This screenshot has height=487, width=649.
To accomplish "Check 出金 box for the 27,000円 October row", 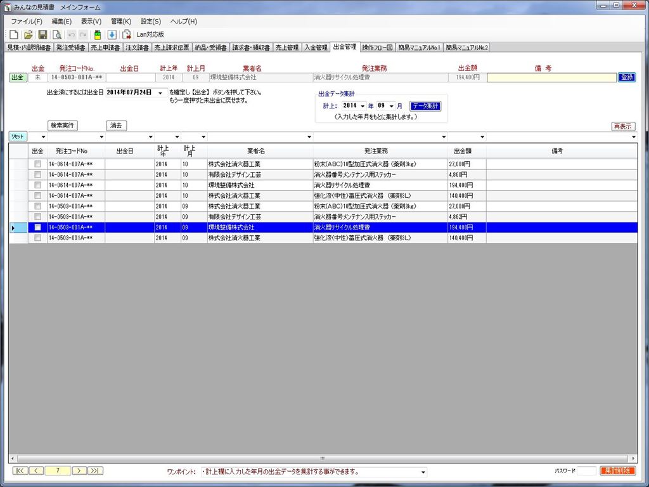I will coord(37,164).
